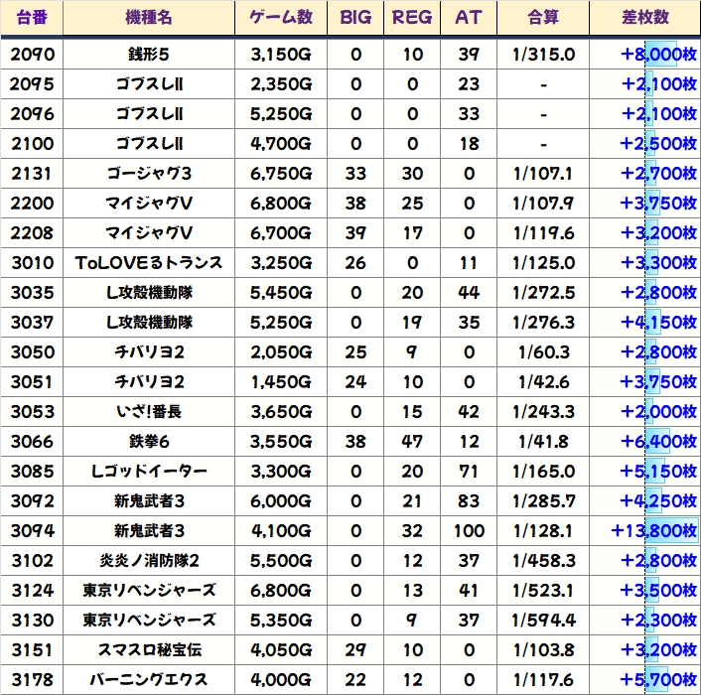
Task: Click the AT column header
Action: coord(468,18)
